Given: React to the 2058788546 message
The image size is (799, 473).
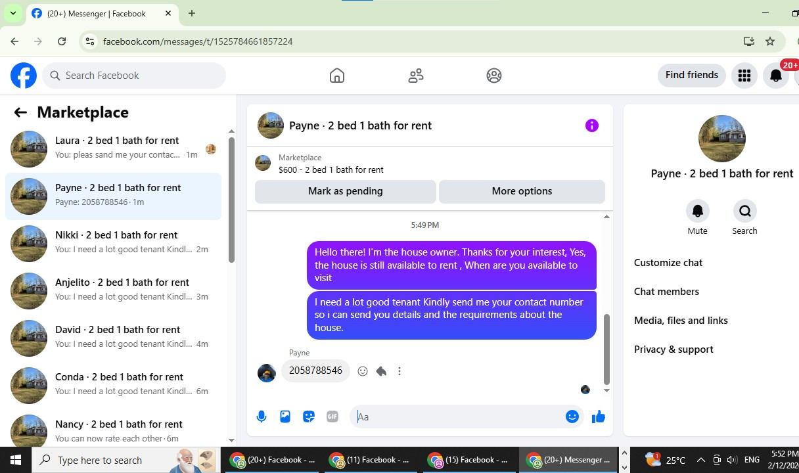Looking at the screenshot, I should pos(363,371).
